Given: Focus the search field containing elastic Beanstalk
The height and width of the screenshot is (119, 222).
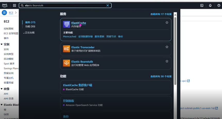Looking at the screenshot, I should [x=65, y=5].
